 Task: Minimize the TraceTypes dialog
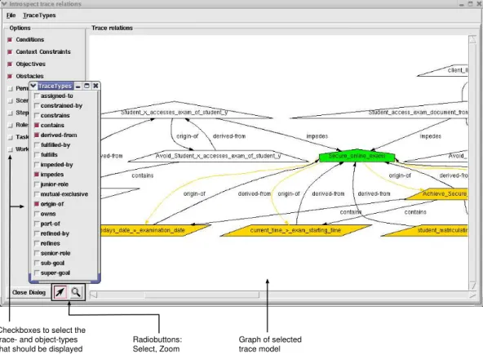pyautogui.click(x=78, y=86)
